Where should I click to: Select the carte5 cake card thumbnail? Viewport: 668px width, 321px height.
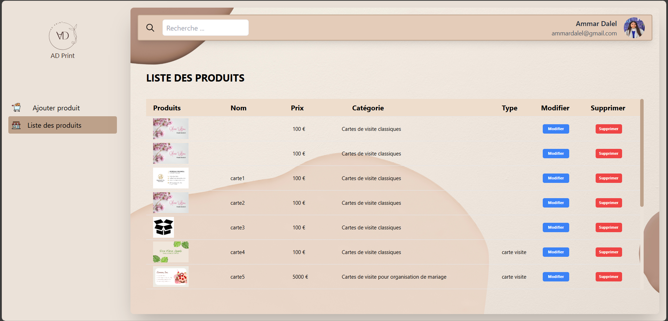click(171, 277)
